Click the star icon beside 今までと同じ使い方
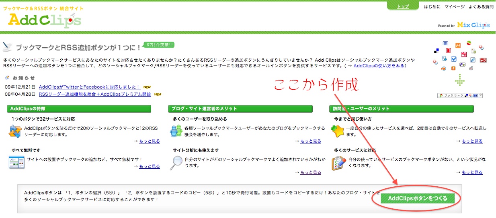Screen dimensions: 496x218 pyautogui.click(x=337, y=131)
